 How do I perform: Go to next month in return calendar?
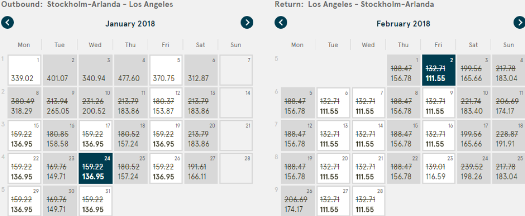[x=519, y=23]
